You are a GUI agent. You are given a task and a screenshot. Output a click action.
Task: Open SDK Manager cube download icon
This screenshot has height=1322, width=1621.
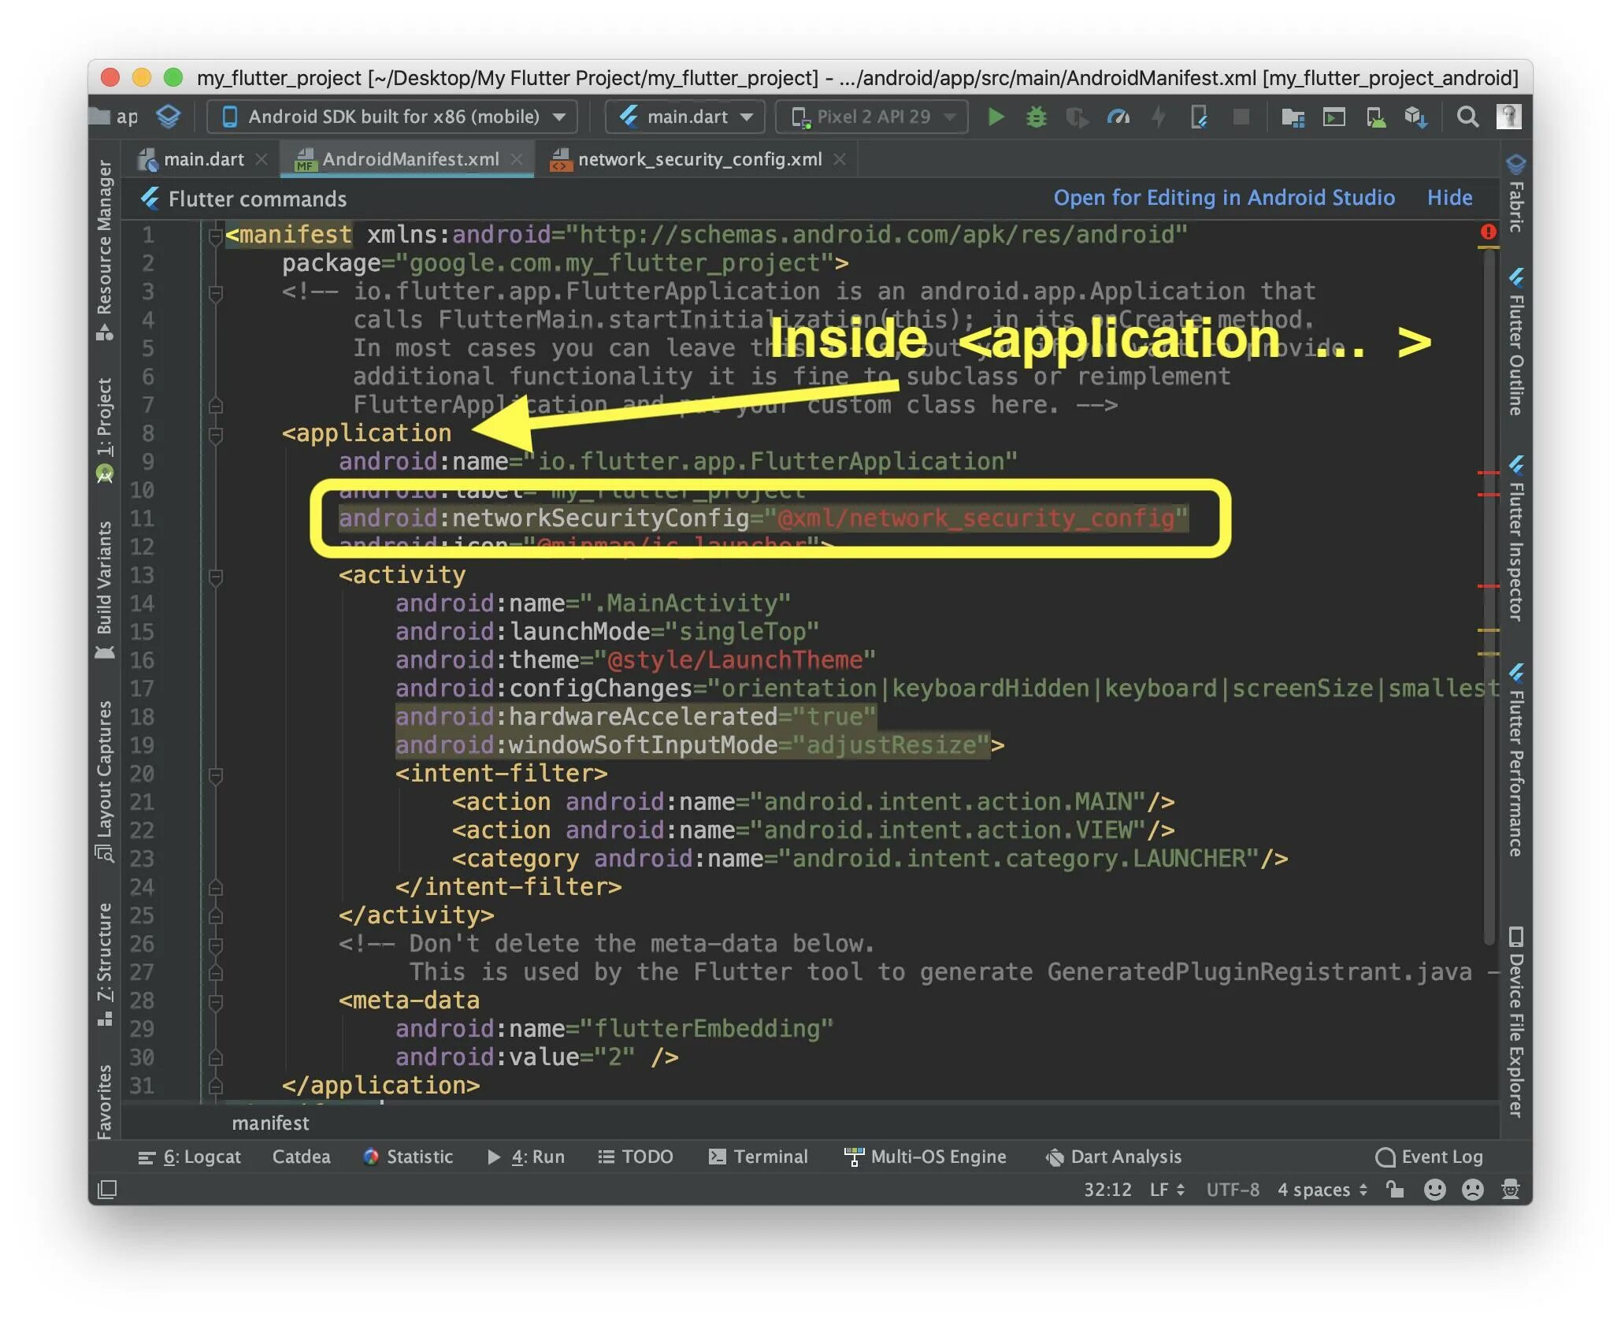(x=1415, y=117)
